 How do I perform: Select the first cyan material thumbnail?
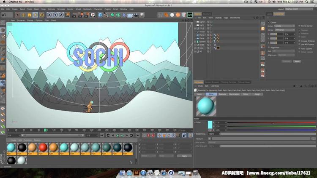11,148
